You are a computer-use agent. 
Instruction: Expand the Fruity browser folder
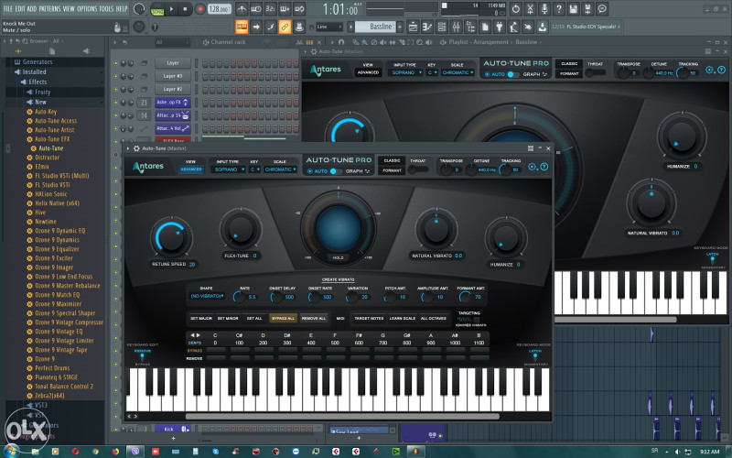click(42, 93)
